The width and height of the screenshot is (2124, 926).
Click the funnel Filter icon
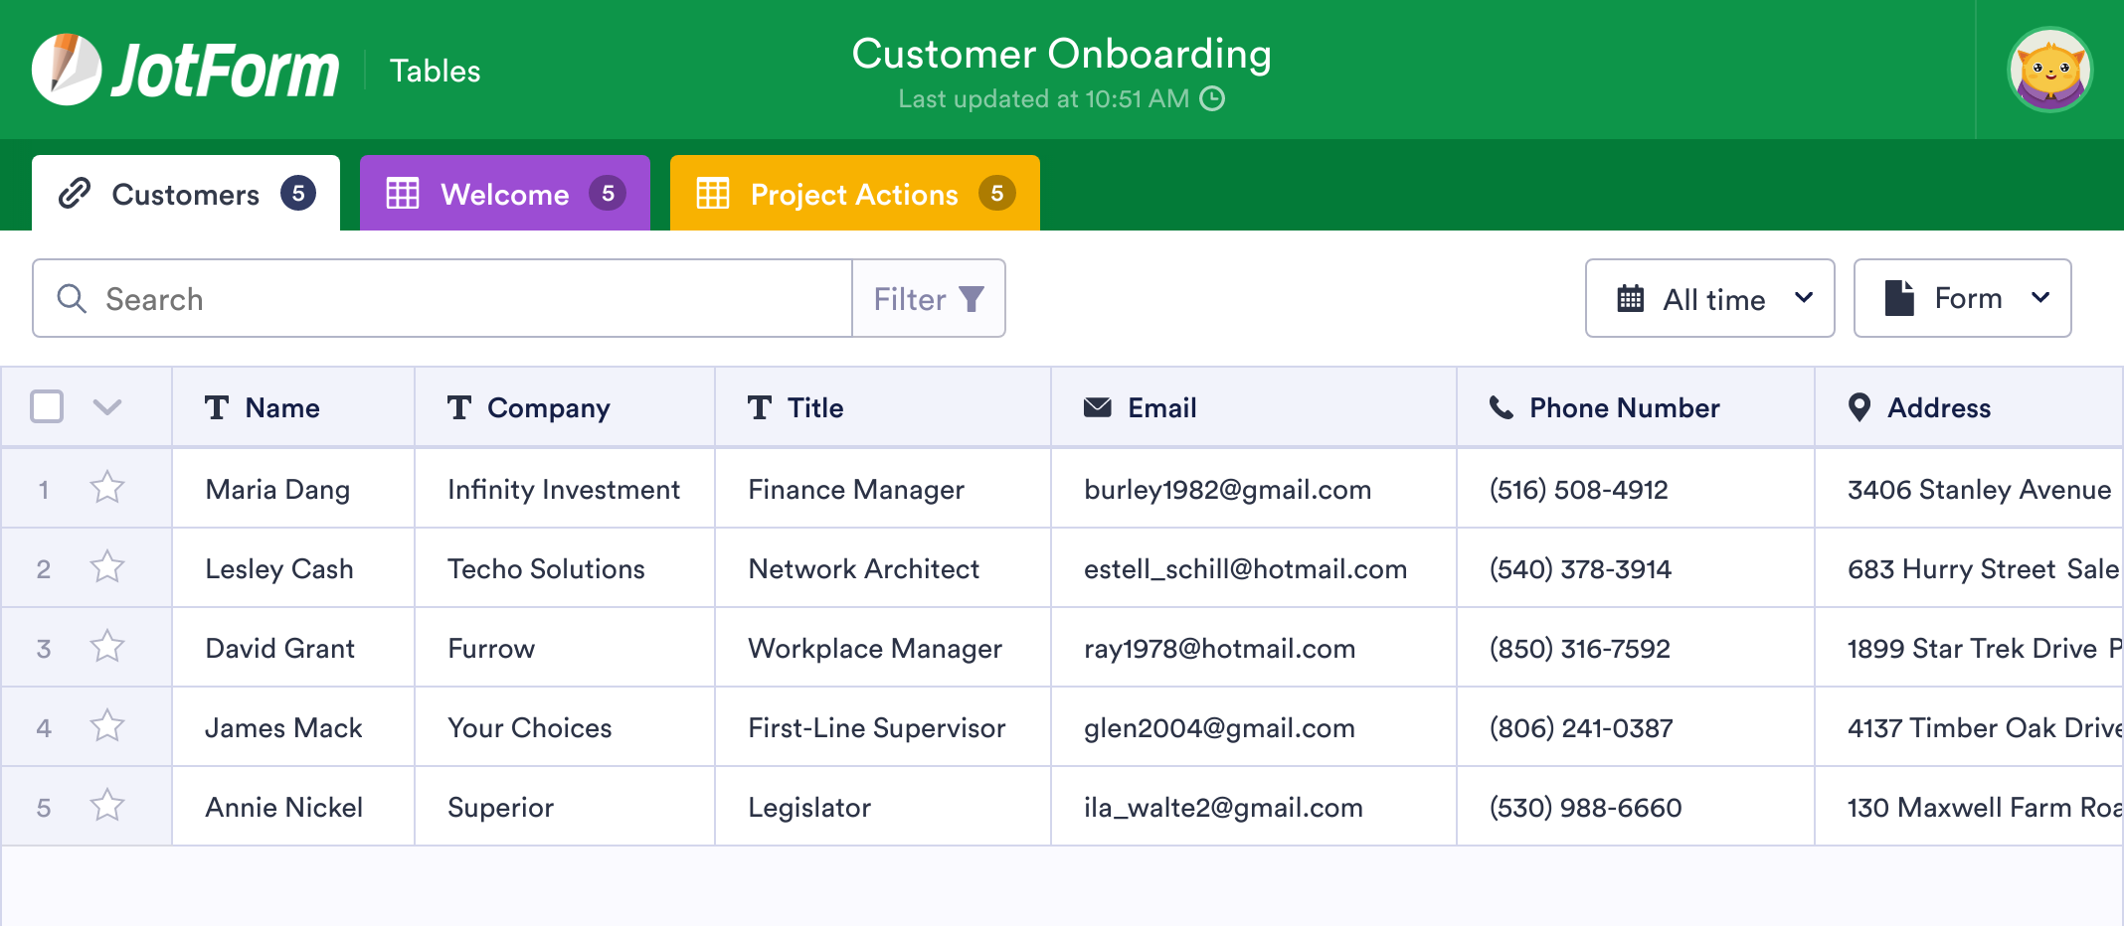click(972, 299)
